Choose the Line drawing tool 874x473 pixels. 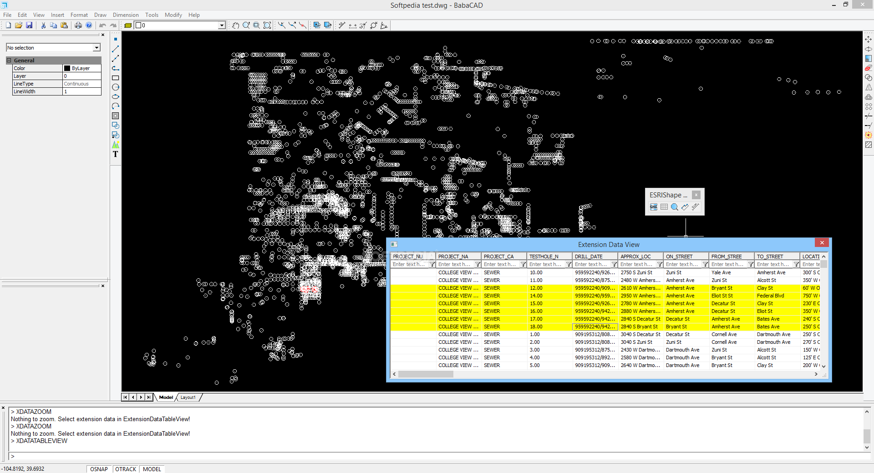[x=116, y=49]
